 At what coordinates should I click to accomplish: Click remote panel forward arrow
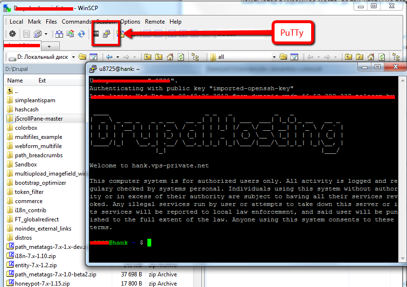(x=327, y=57)
